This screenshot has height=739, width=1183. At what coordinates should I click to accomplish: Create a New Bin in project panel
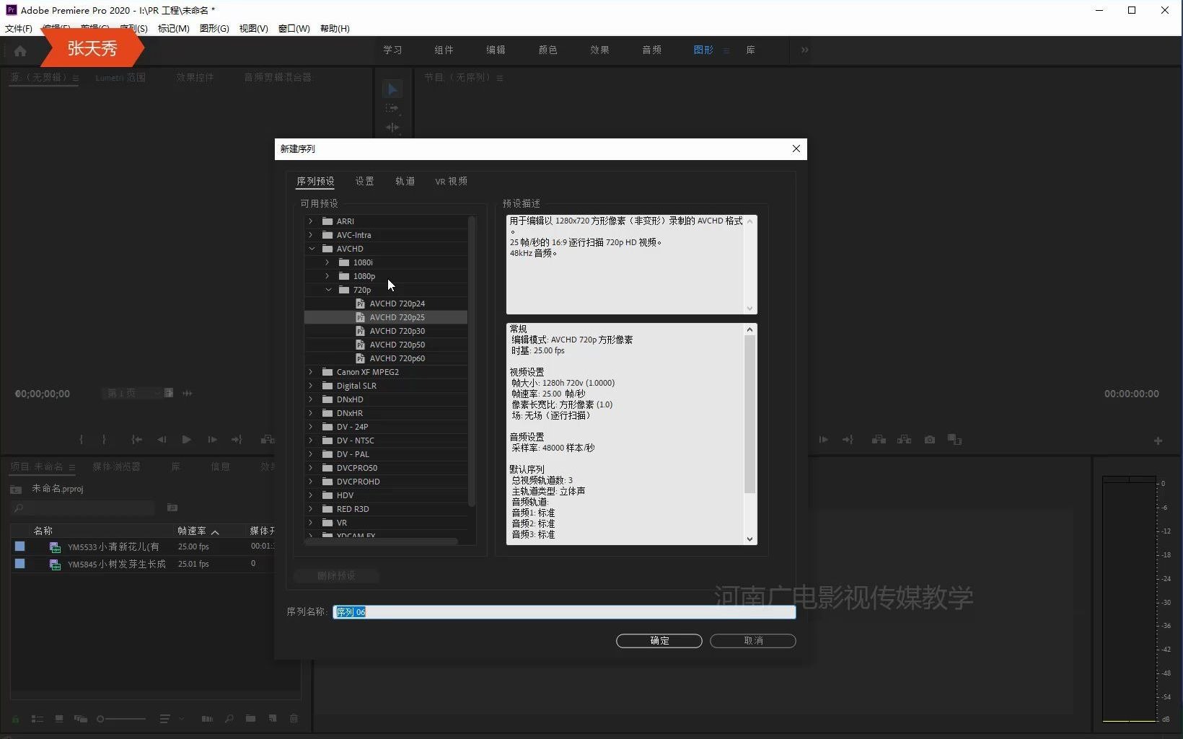[x=250, y=719]
